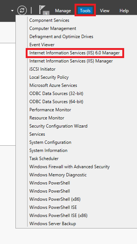Screen dimensions: 137x244
Task: Launch Windows PowerShell ISE (x86)
Action: pyautogui.click(x=58, y=216)
